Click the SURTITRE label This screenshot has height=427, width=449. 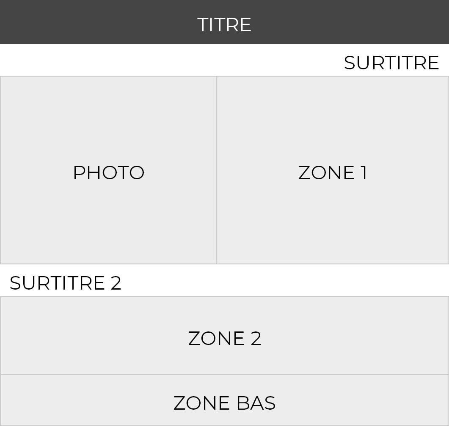[391, 63]
